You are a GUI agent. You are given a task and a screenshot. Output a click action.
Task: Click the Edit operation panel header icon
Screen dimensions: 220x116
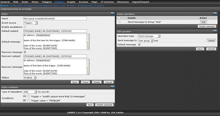click(215, 32)
